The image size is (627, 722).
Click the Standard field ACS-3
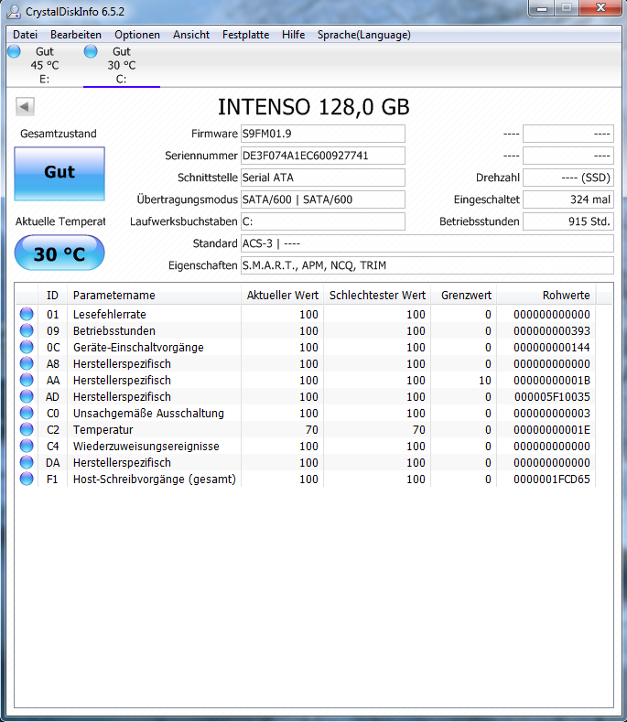[x=427, y=243]
